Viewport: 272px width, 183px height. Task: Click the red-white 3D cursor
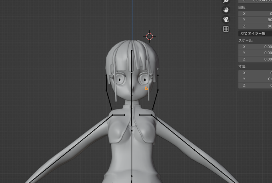[x=149, y=36]
